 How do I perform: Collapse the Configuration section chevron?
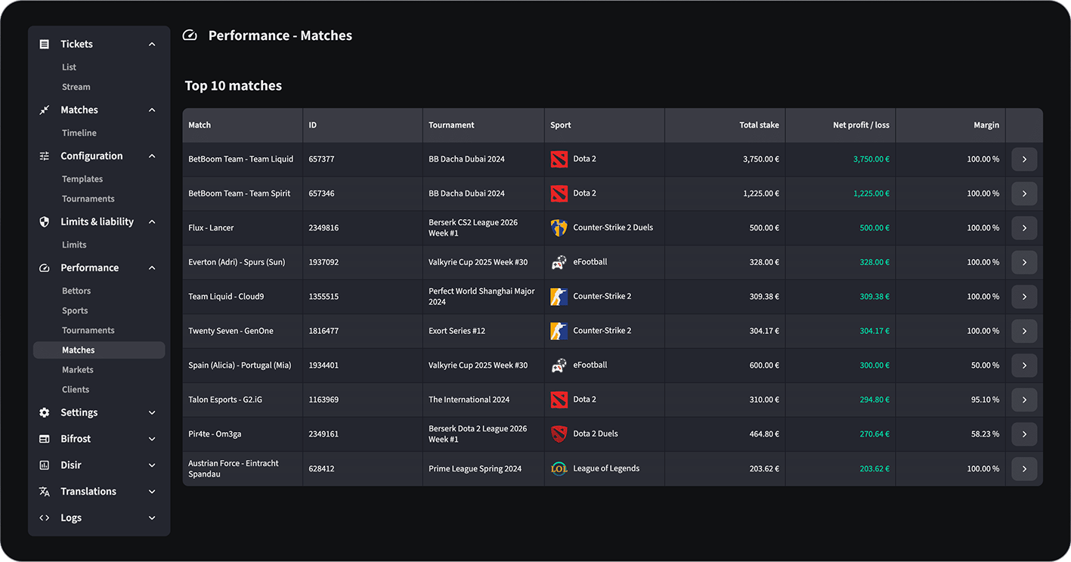click(152, 156)
